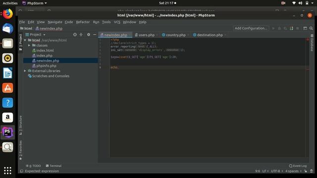Viewport: 317px width, 178px height.
Task: Click project structure layout icon
Action: click(305, 29)
